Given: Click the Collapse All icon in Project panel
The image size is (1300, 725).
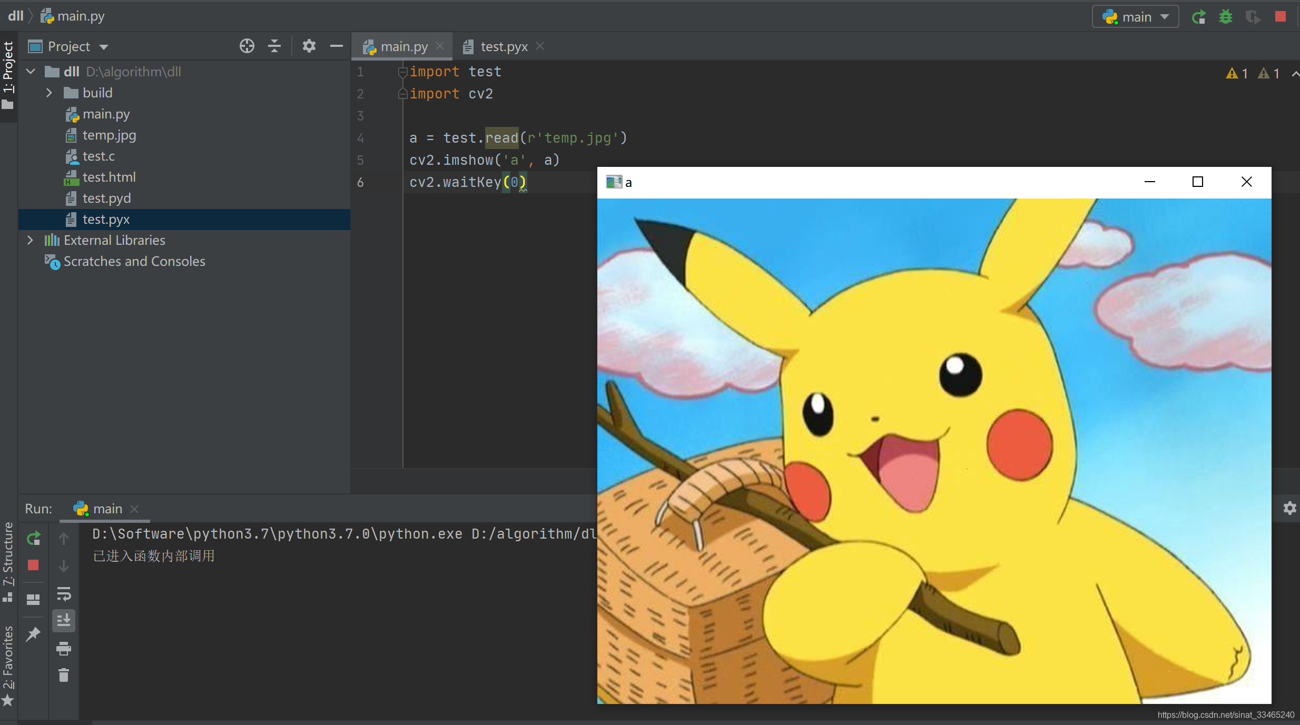Looking at the screenshot, I should [x=274, y=46].
